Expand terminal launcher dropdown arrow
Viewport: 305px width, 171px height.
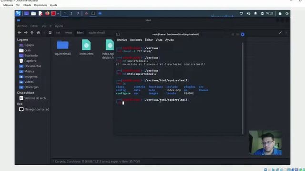[58, 13]
